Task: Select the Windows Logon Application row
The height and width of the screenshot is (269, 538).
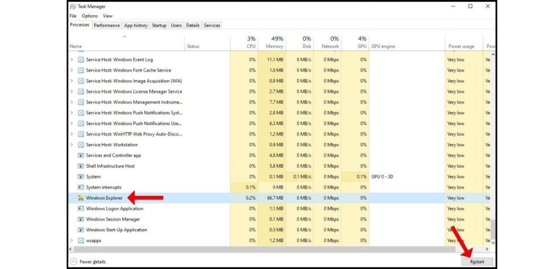Action: pyautogui.click(x=280, y=209)
